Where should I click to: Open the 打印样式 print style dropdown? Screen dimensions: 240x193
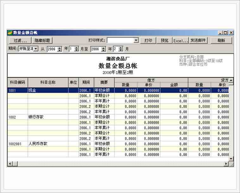tap(136, 41)
